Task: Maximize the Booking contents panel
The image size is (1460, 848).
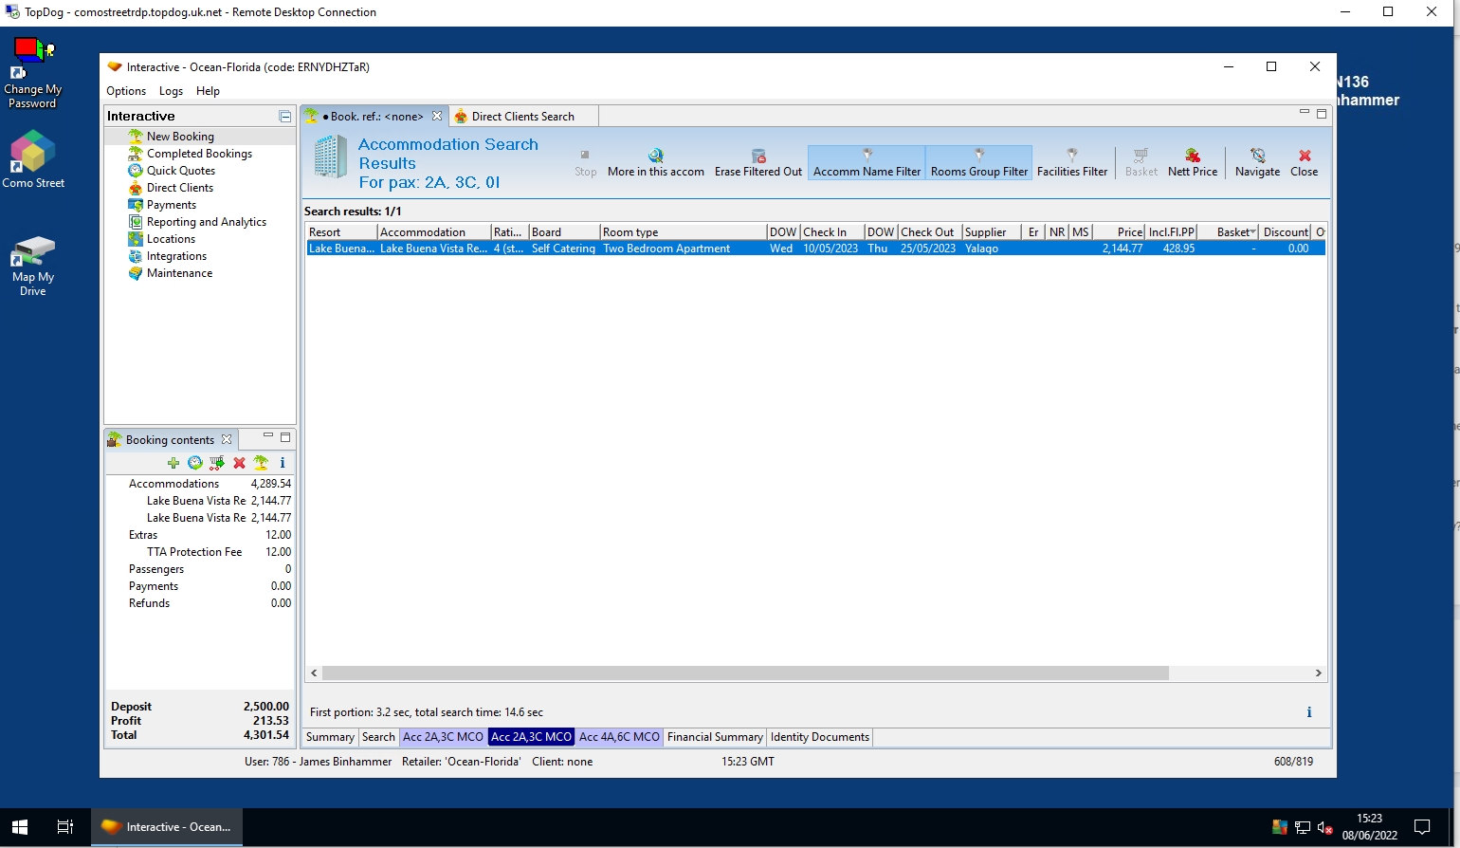Action: [284, 437]
